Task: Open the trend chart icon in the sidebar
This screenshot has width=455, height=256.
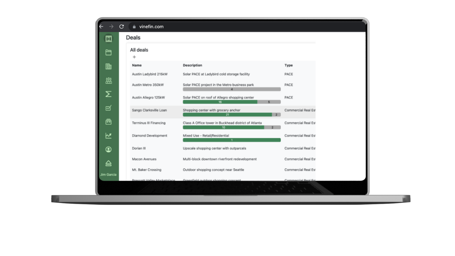Action: pos(109,136)
